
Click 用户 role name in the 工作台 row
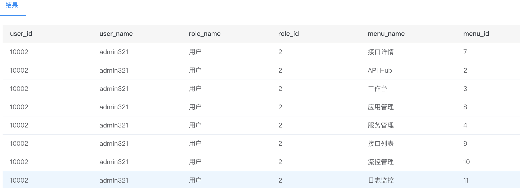pos(195,89)
